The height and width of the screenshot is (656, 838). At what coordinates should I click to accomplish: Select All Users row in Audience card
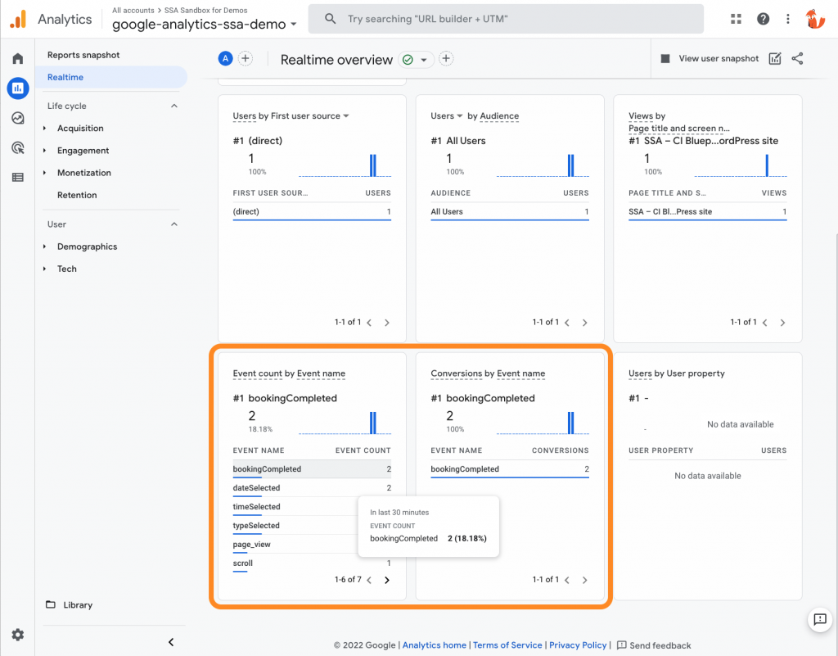tap(510, 212)
